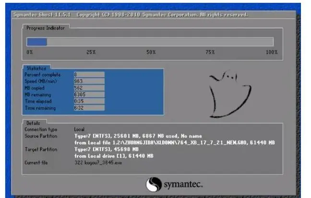
Task: Click the from Local drive [1] line
Action: [114, 156]
